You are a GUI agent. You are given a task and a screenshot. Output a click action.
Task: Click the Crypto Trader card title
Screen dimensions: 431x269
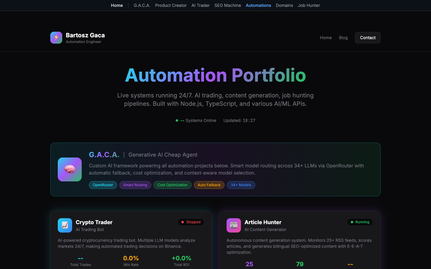click(94, 222)
